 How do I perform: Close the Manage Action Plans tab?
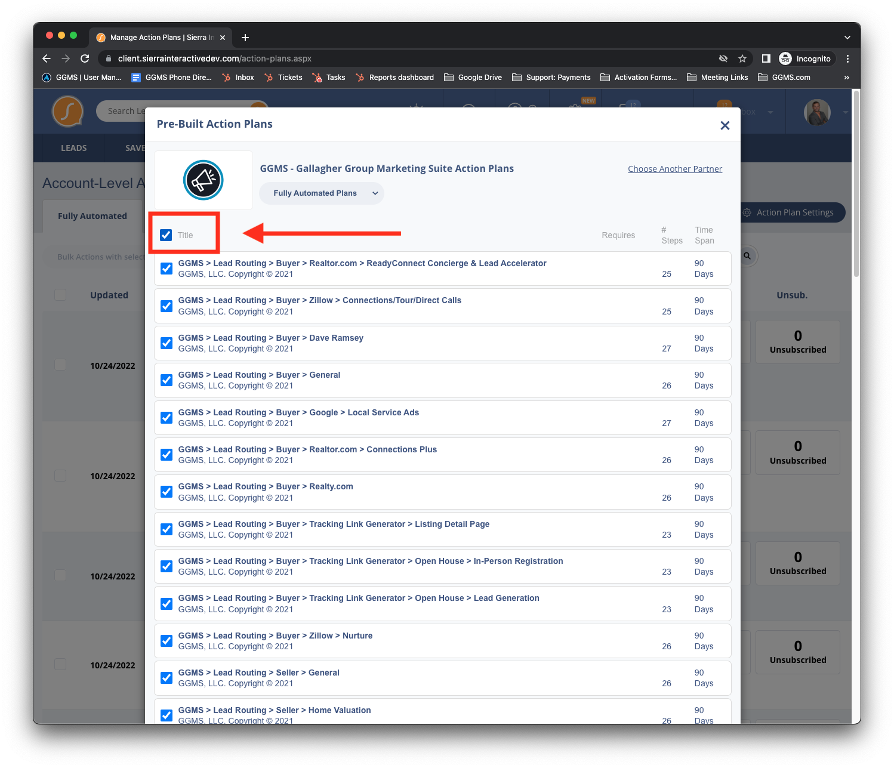click(x=223, y=38)
